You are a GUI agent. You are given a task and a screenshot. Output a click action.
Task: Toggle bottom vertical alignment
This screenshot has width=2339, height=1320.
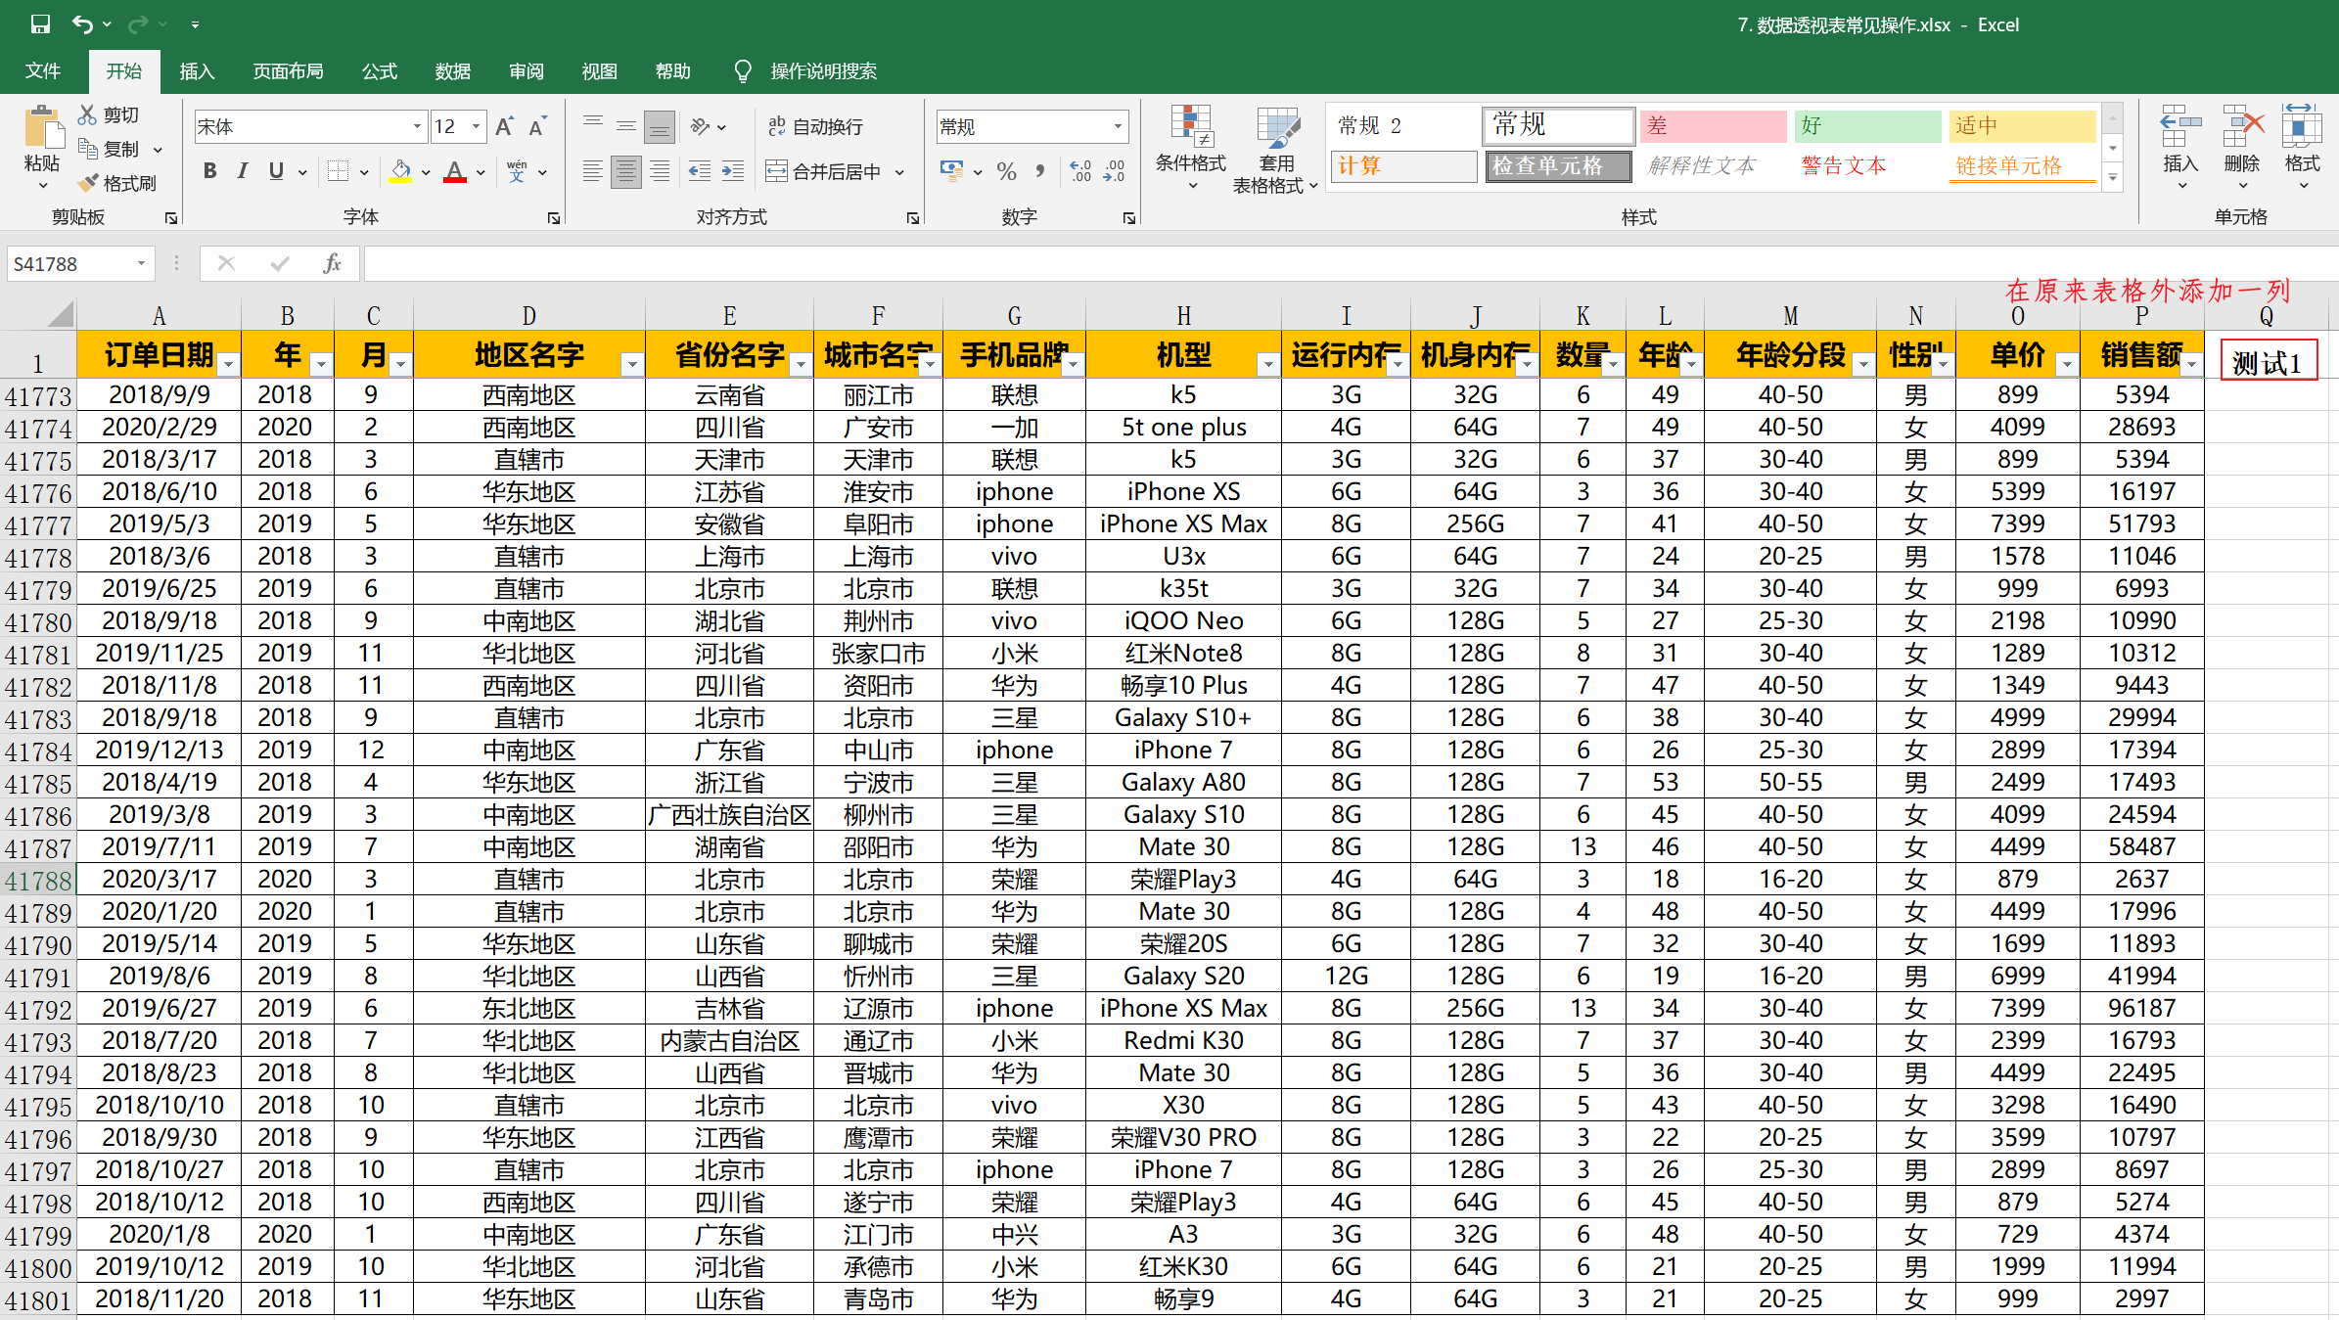[x=660, y=126]
